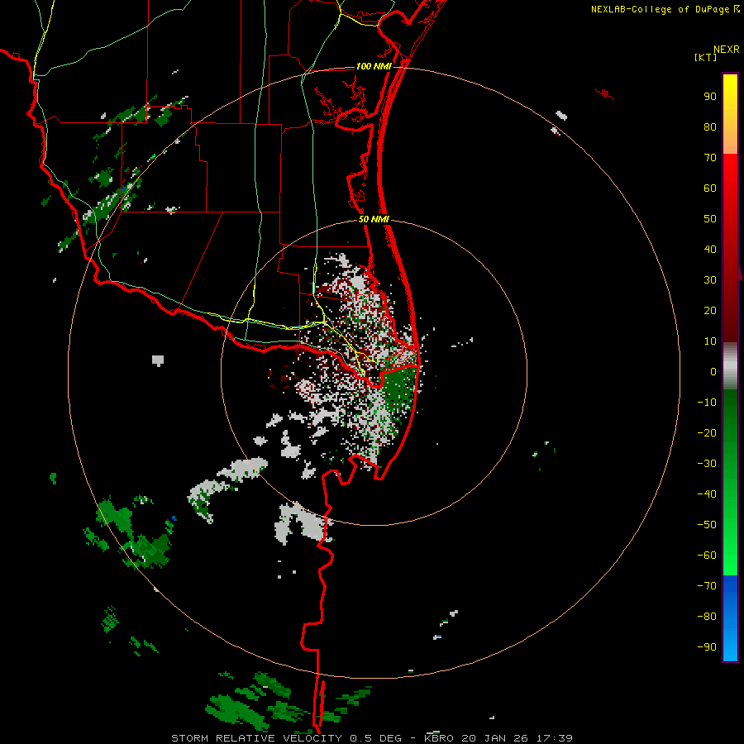Click the -80 knot scale label
The image size is (744, 744).
tap(707, 617)
